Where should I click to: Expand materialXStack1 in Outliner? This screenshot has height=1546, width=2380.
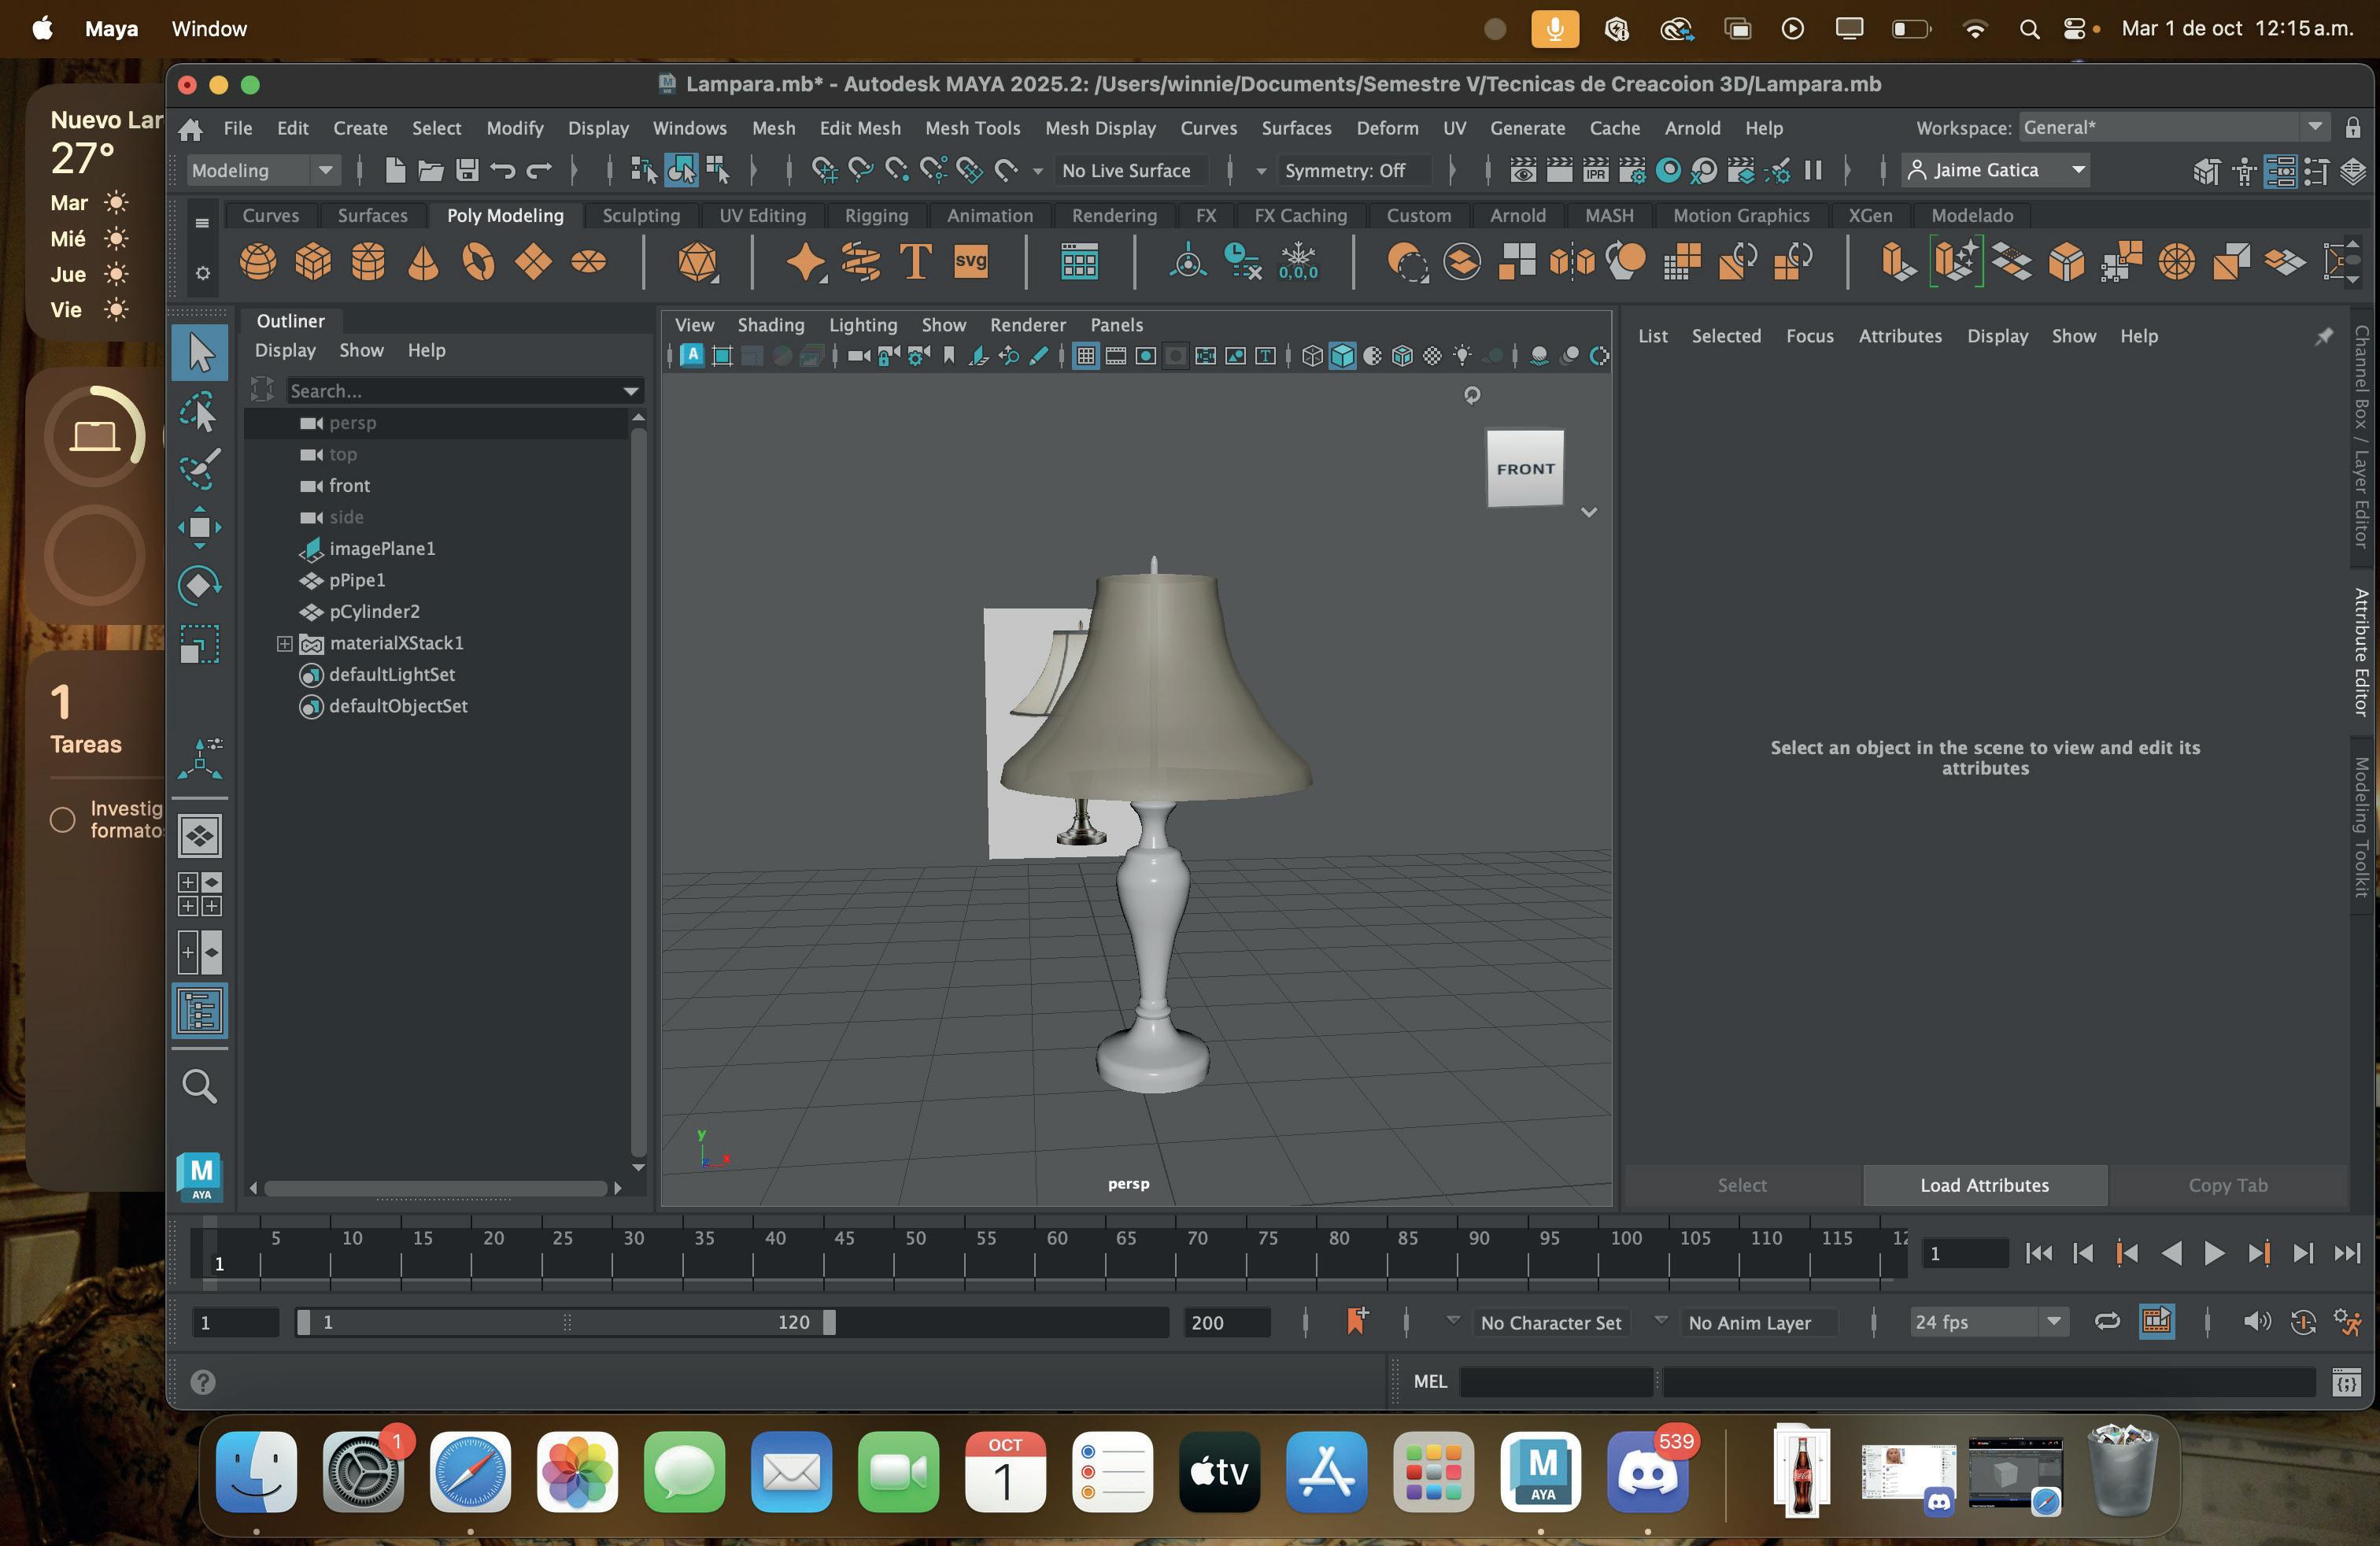pos(285,644)
